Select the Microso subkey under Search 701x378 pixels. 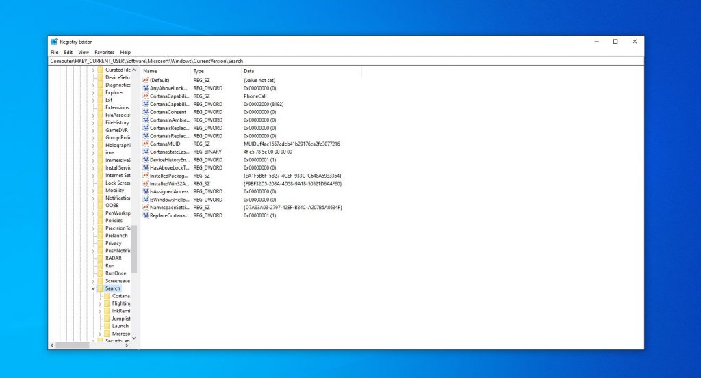click(x=120, y=334)
